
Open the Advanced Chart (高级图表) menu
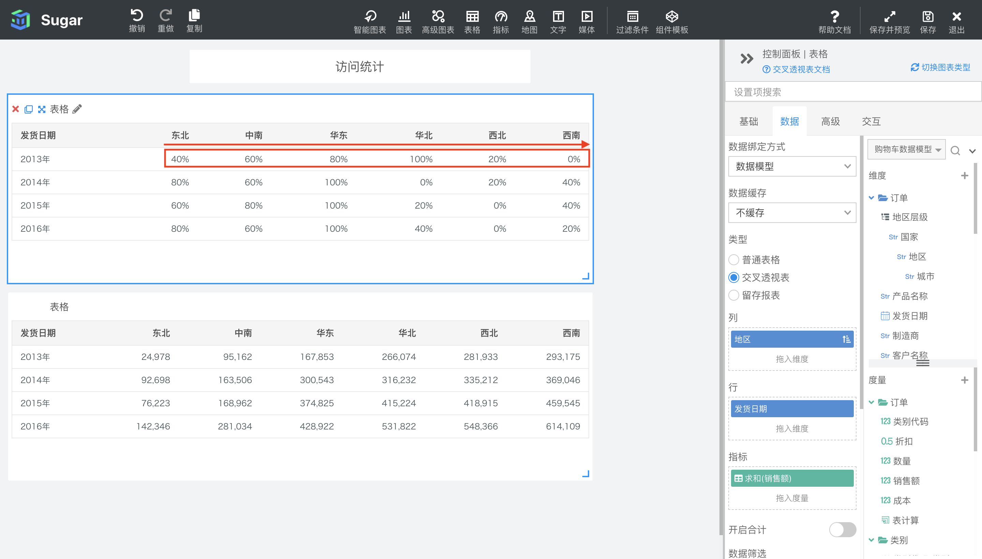tap(438, 21)
